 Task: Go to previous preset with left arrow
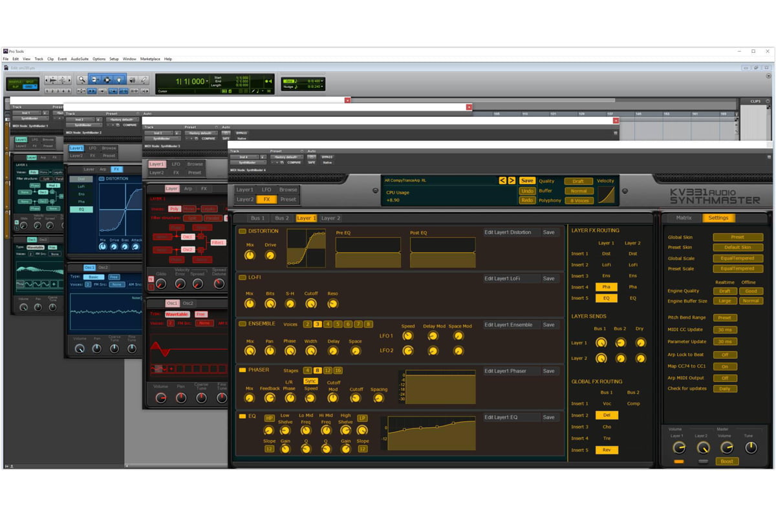pos(502,180)
